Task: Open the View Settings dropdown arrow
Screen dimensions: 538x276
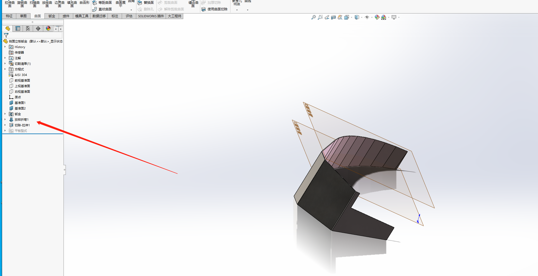Action: click(399, 17)
